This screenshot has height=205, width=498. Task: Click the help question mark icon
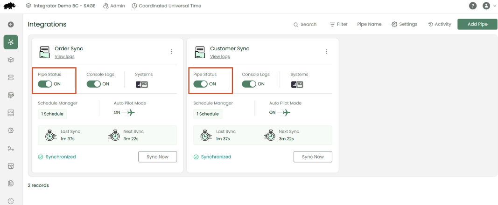tap(473, 6)
